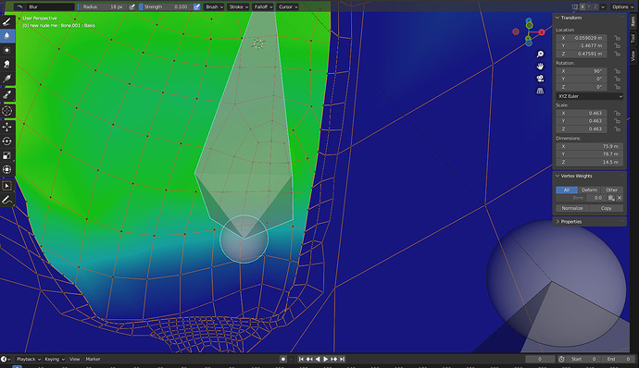Open the Stroke dropdown
Screen dimensions: 639x368
pyautogui.click(x=238, y=6)
